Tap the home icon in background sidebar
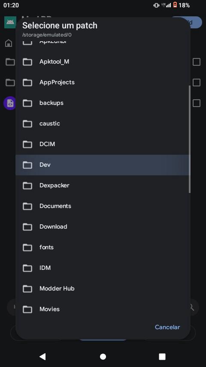The height and width of the screenshot is (367, 206). tap(9, 43)
